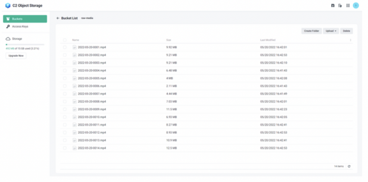Open column options three-dot menu

pos(350,40)
